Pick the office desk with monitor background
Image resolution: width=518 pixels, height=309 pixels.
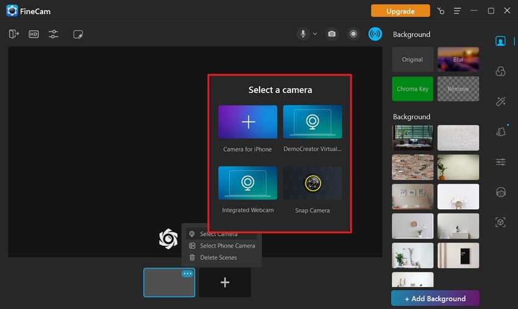[413, 137]
